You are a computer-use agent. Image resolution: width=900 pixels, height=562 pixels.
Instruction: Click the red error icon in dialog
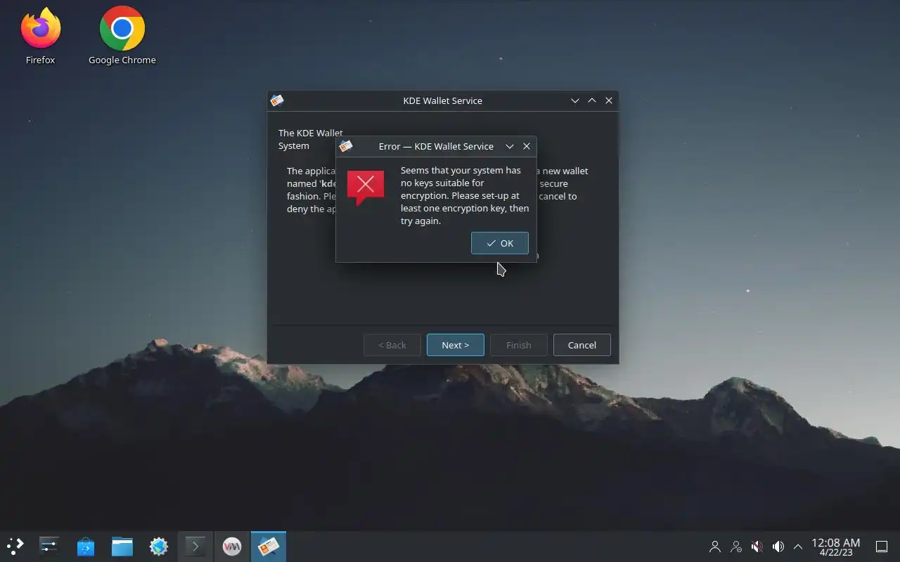point(366,188)
